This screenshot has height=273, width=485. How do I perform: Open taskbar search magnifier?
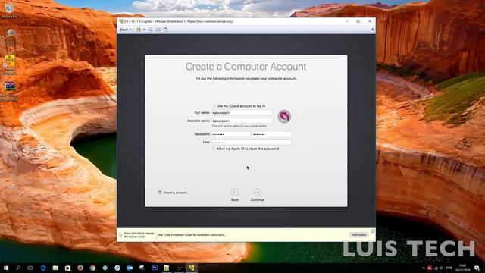(x=18, y=268)
